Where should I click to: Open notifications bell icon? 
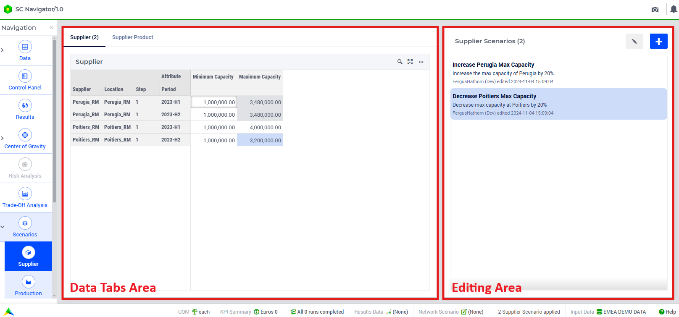tap(674, 9)
